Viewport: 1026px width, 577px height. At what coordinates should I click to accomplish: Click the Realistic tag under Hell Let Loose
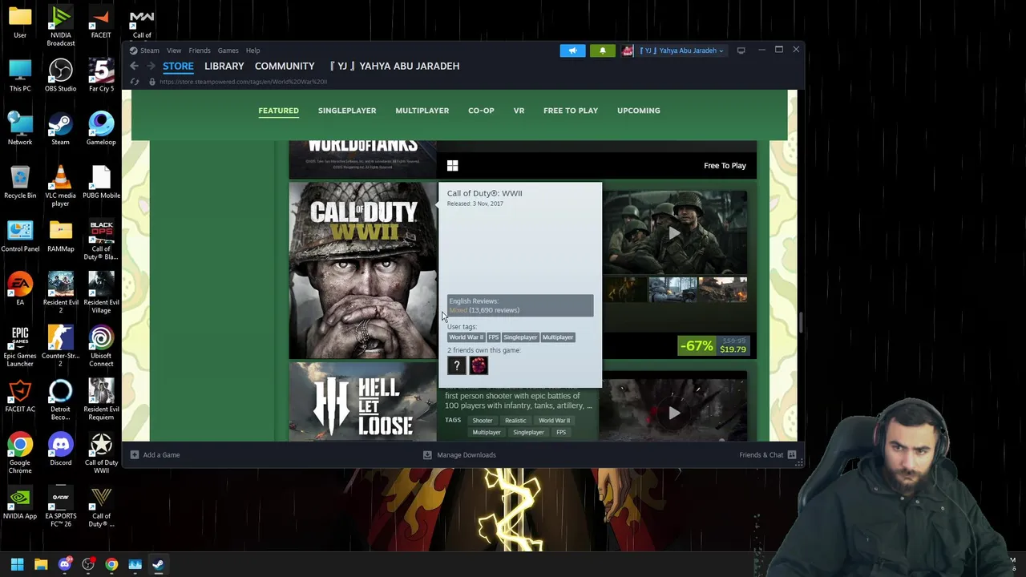pyautogui.click(x=515, y=421)
